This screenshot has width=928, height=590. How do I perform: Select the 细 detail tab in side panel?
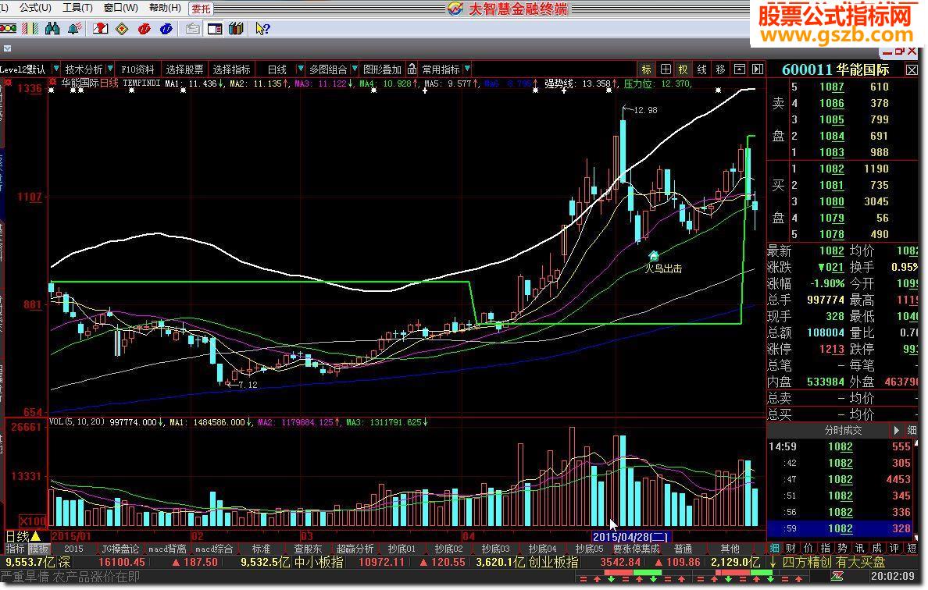[x=774, y=549]
